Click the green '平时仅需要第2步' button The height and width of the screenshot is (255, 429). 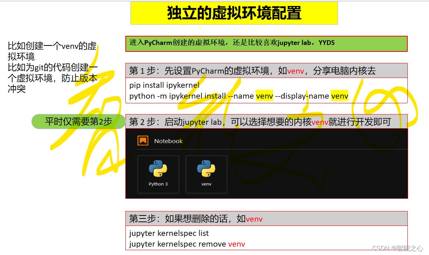coord(78,122)
